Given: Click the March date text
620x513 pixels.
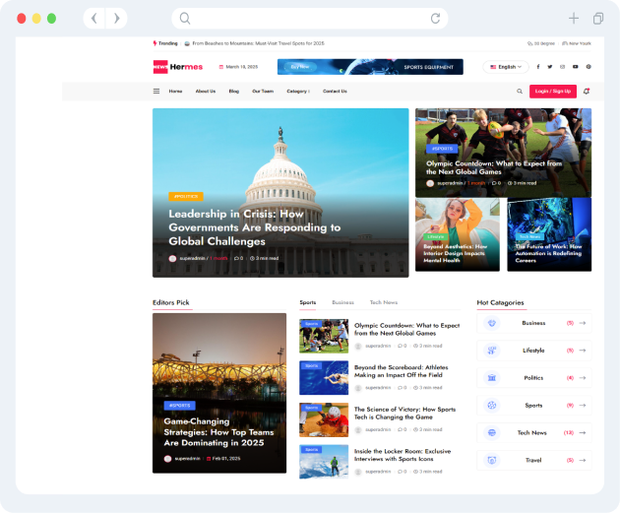Looking at the screenshot, I should click(x=241, y=67).
